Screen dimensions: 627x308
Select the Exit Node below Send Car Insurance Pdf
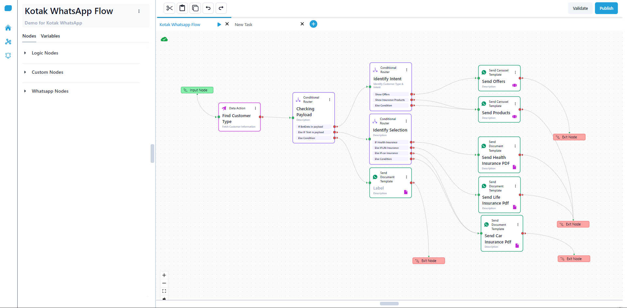click(574, 259)
